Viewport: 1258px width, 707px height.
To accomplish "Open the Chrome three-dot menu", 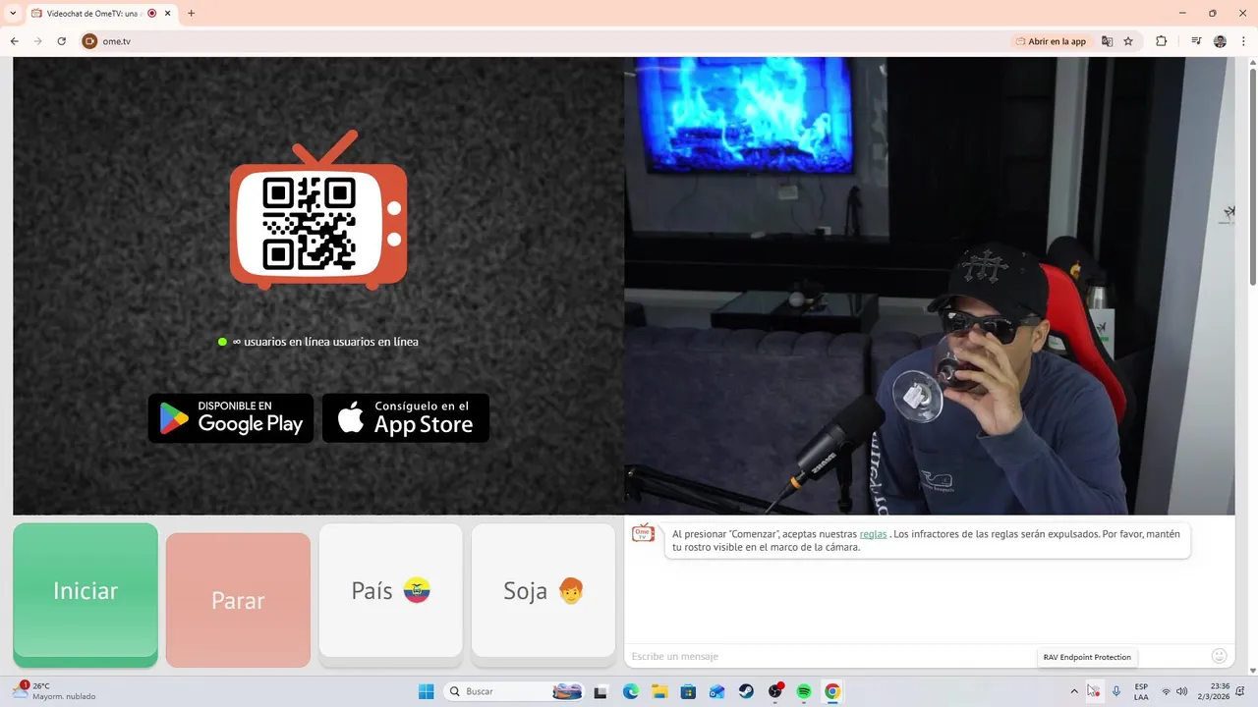I will tap(1243, 41).
